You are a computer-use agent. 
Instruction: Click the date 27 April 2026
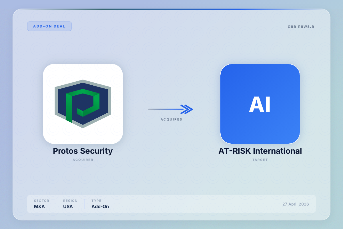(296, 204)
